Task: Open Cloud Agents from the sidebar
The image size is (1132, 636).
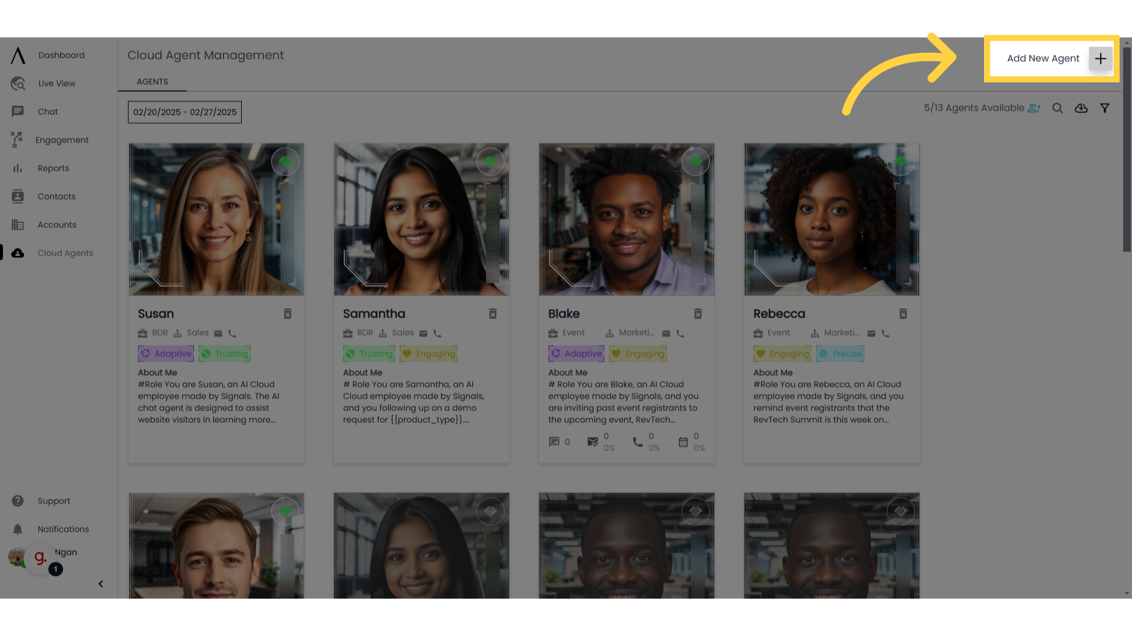Action: (x=58, y=253)
